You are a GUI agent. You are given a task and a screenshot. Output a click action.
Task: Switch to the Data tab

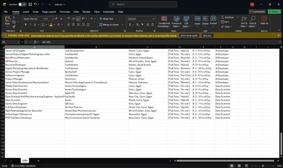pyautogui.click(x=76, y=12)
